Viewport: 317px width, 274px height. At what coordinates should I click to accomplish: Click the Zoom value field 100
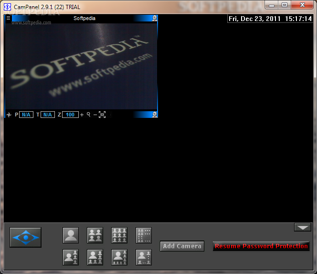point(70,115)
